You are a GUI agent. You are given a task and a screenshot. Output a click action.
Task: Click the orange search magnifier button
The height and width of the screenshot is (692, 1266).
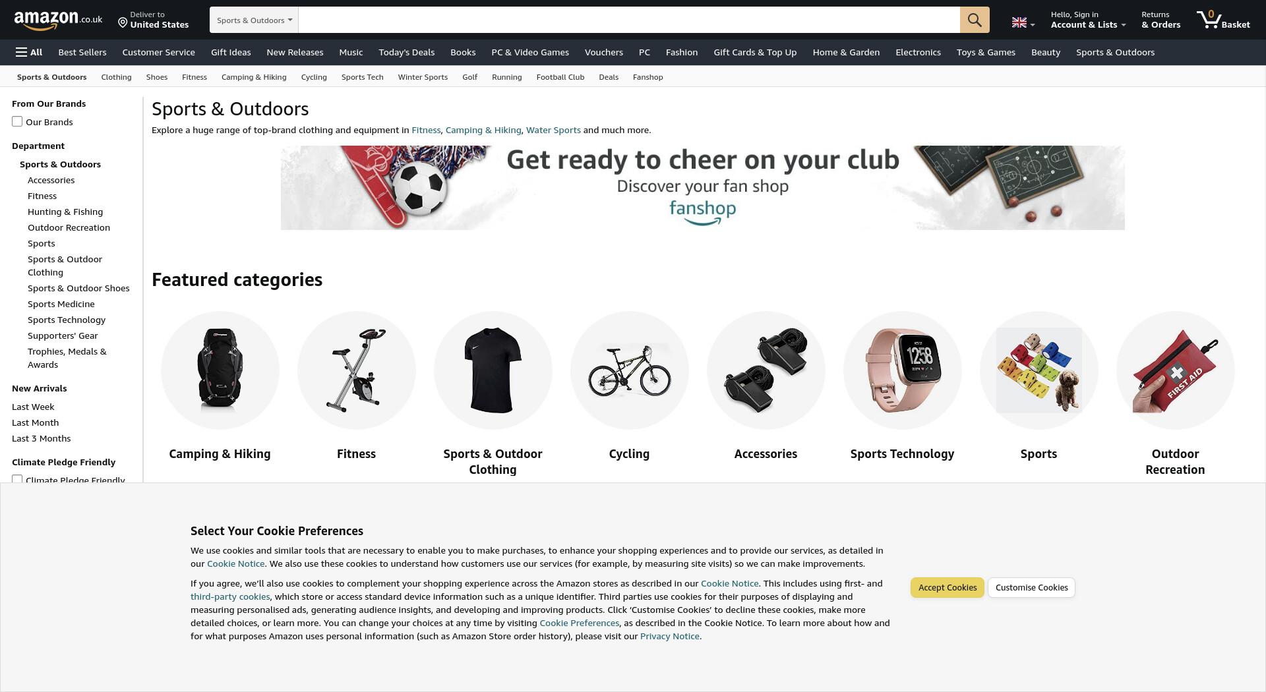click(974, 20)
